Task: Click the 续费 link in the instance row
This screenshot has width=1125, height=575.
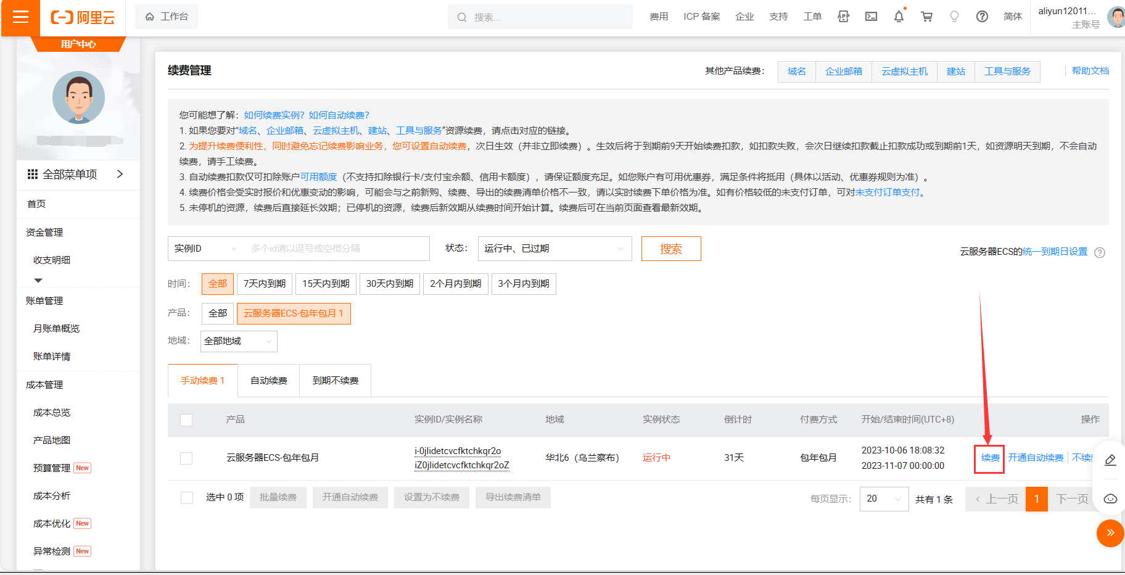Action: click(x=991, y=458)
